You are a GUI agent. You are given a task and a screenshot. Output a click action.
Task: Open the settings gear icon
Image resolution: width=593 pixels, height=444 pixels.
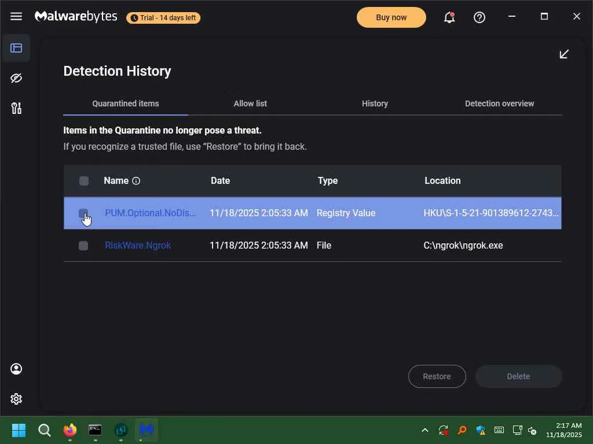pos(16,399)
